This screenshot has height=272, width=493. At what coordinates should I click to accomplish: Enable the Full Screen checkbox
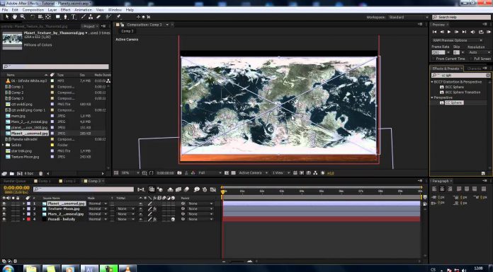(471, 59)
